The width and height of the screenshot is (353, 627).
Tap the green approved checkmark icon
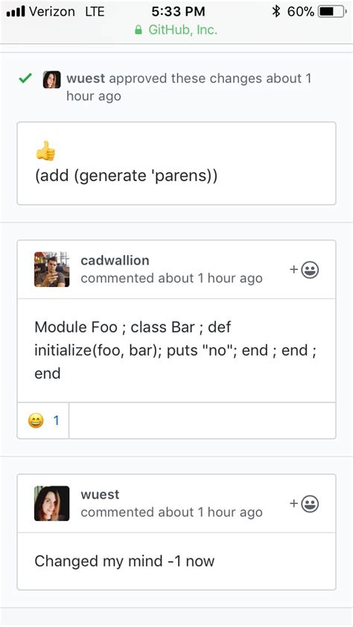(25, 78)
